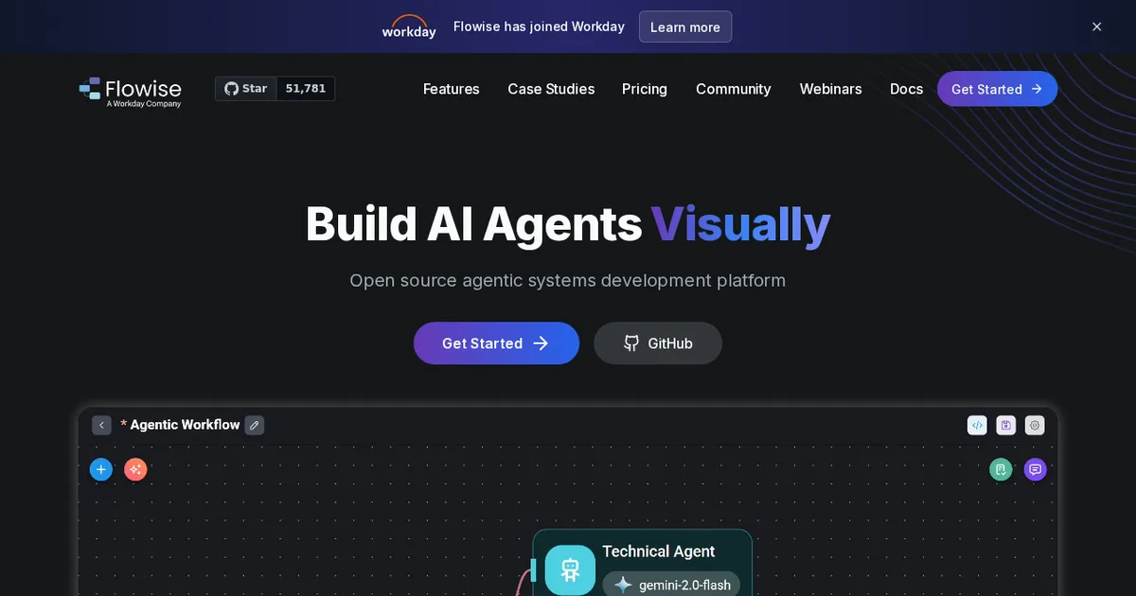
Task: Open the 51,781 stargazers count
Action: 306,89
